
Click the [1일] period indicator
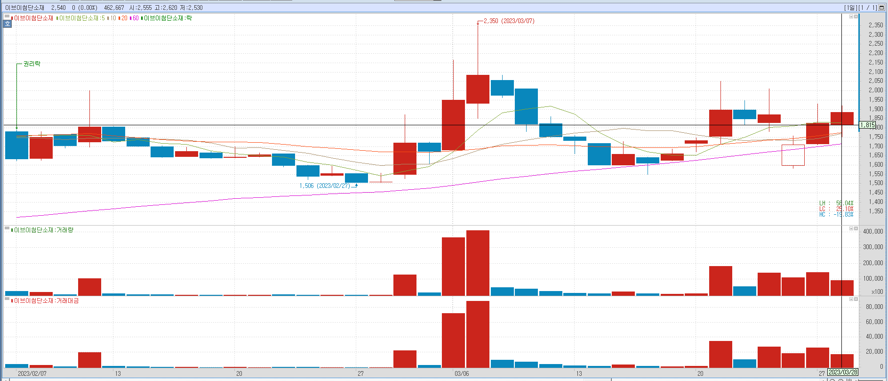(850, 8)
